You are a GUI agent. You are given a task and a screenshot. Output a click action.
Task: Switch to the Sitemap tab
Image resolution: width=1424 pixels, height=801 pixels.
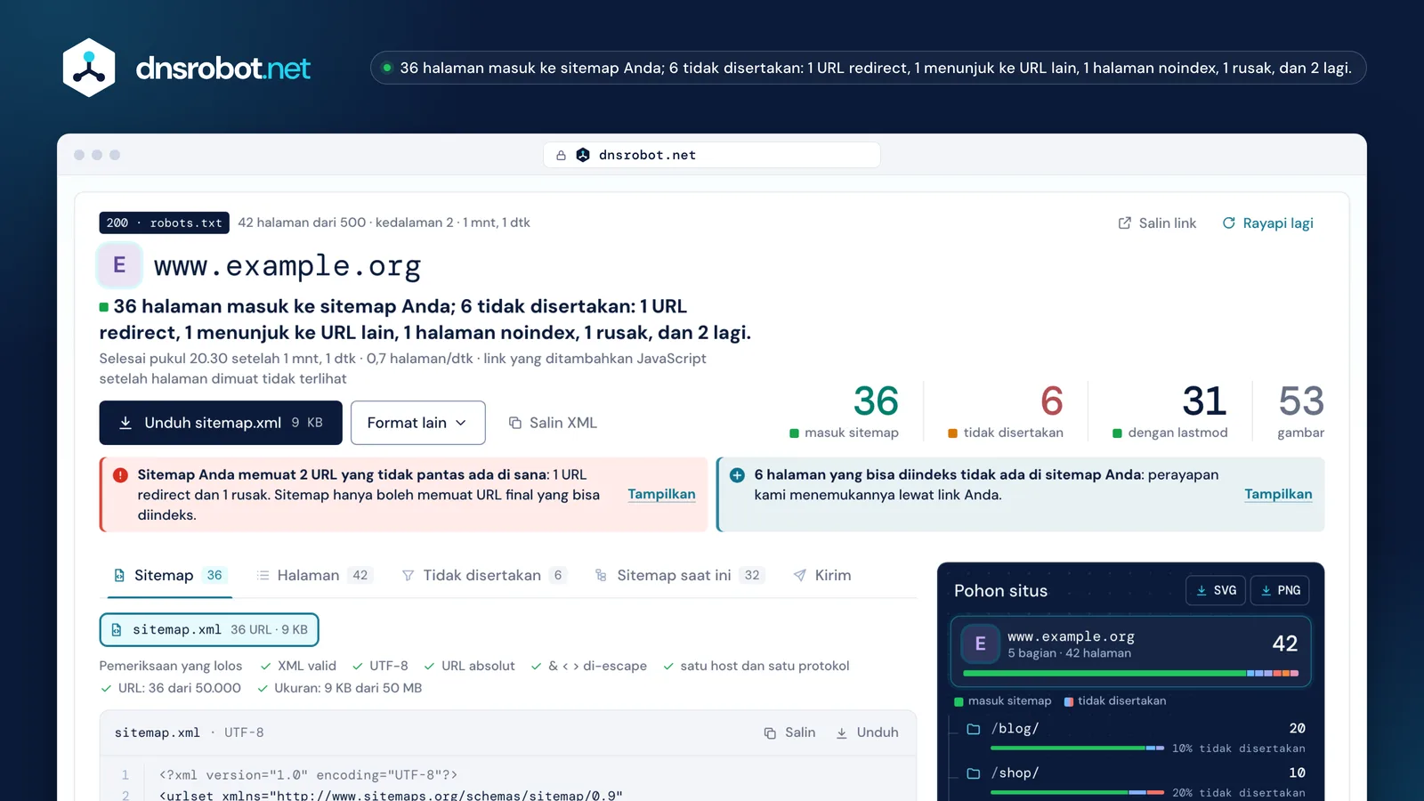click(169, 576)
